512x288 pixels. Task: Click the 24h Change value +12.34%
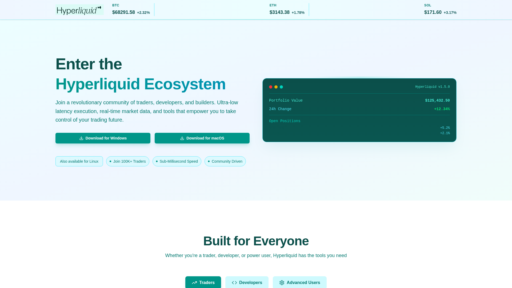pyautogui.click(x=442, y=109)
